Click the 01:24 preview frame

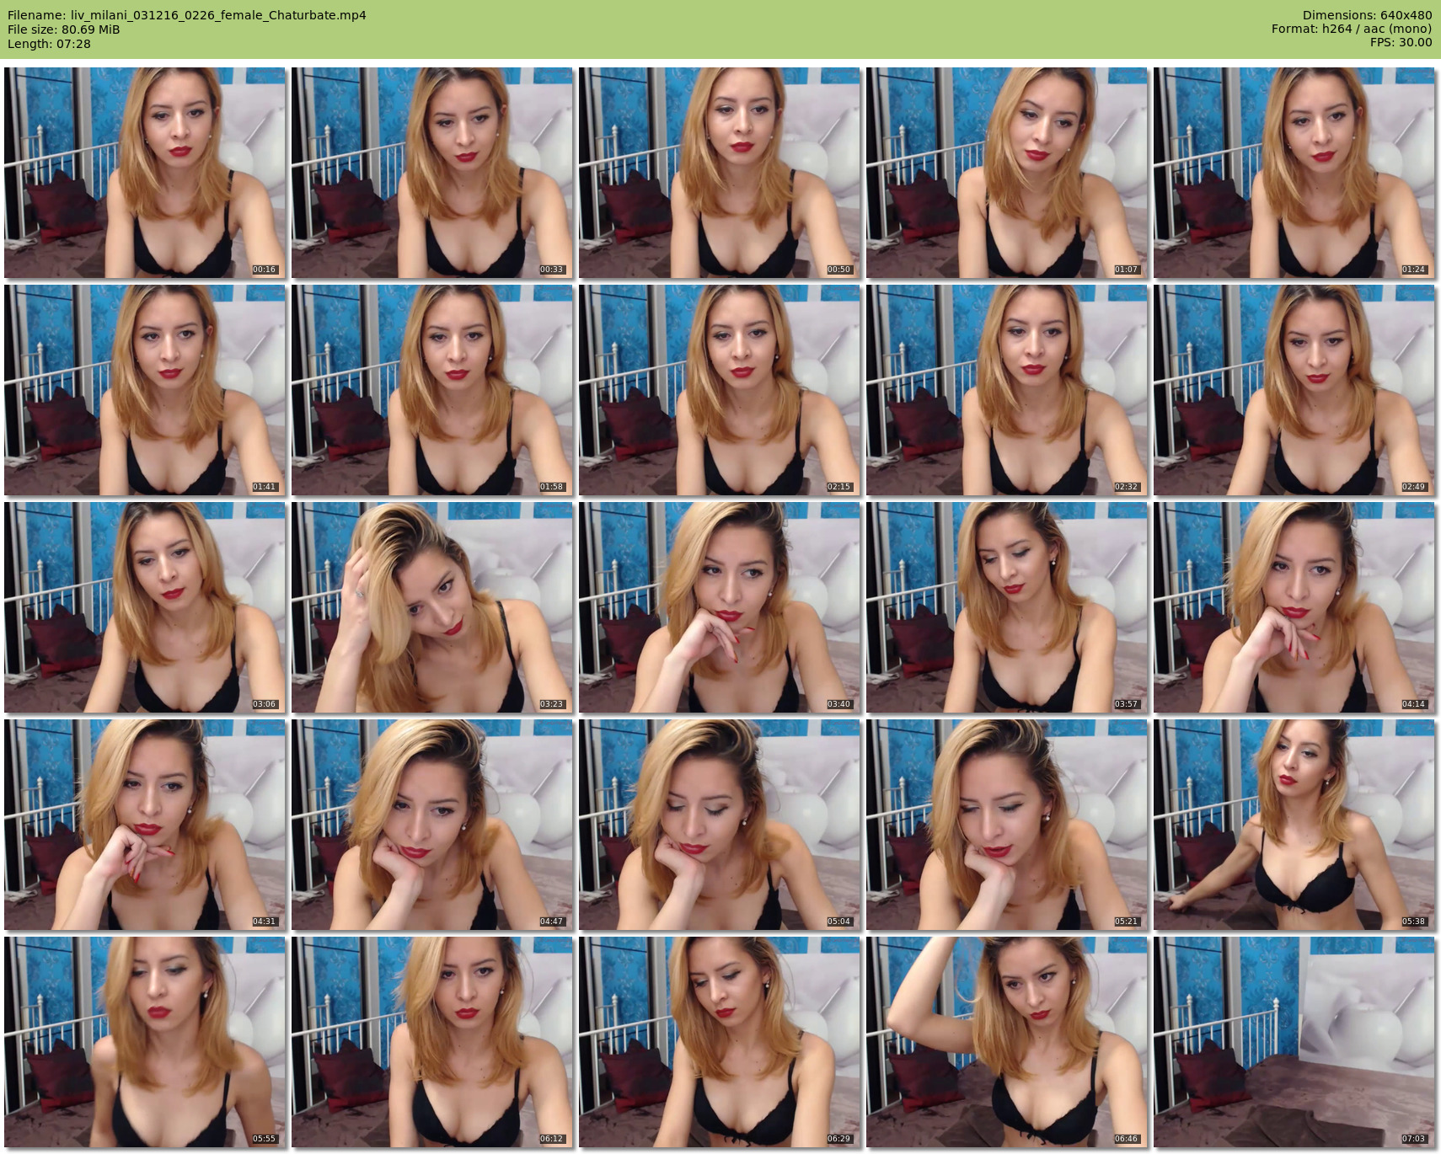[x=1294, y=173]
